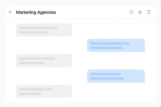Viewport: 161px width, 107px height.
Task: Star the Marketing Agencies conversation
Action: coord(140,12)
